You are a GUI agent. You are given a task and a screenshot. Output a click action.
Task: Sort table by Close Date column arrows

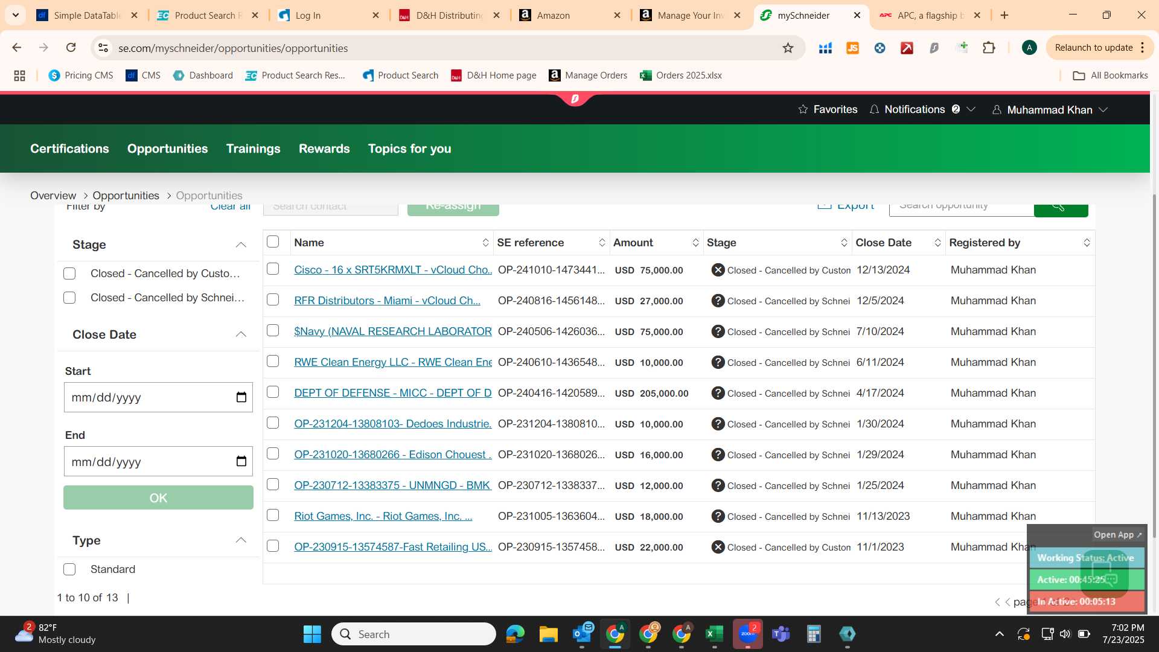pyautogui.click(x=937, y=243)
